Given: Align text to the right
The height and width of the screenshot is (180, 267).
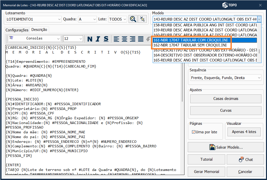Looking at the screenshot, I should click(x=133, y=39).
